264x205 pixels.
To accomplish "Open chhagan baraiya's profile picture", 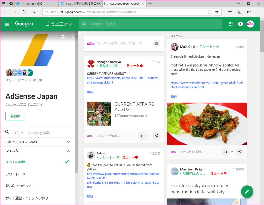I will coord(91,64).
